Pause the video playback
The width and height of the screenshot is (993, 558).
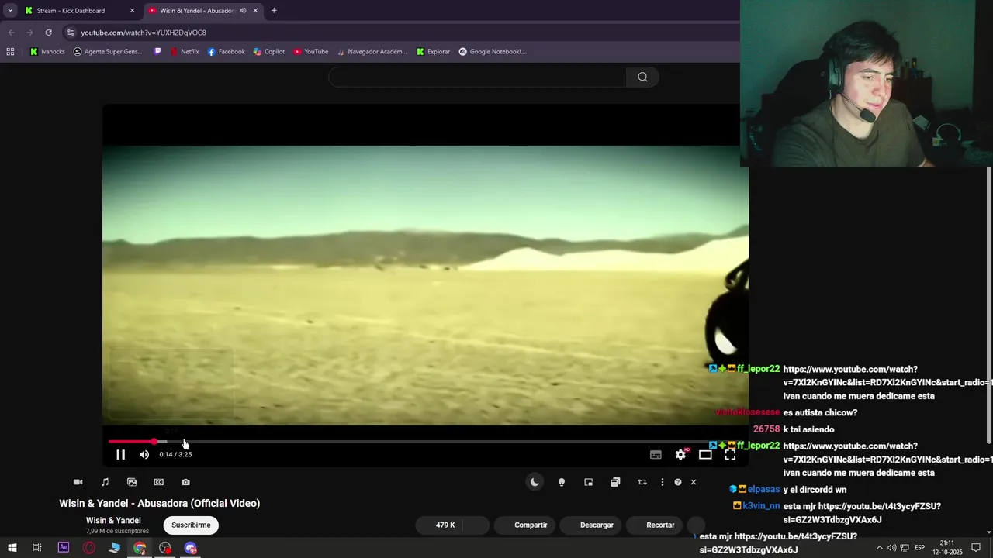click(x=120, y=455)
